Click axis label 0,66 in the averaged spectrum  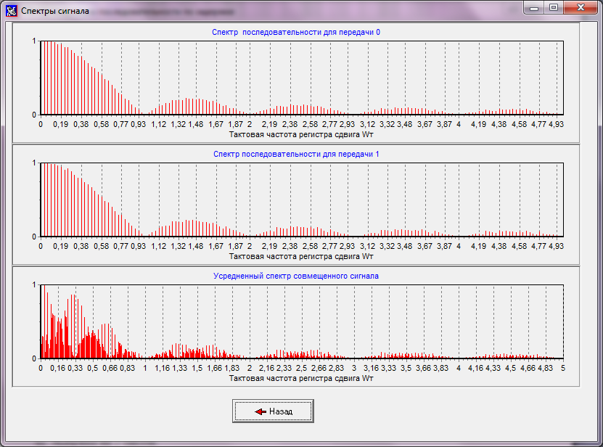click(x=110, y=368)
